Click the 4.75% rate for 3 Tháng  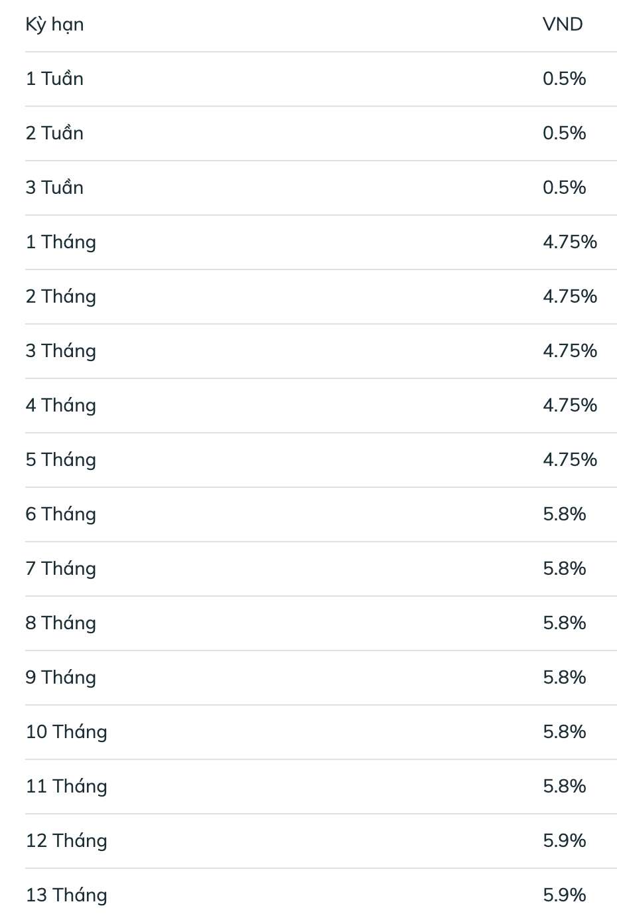pos(570,351)
